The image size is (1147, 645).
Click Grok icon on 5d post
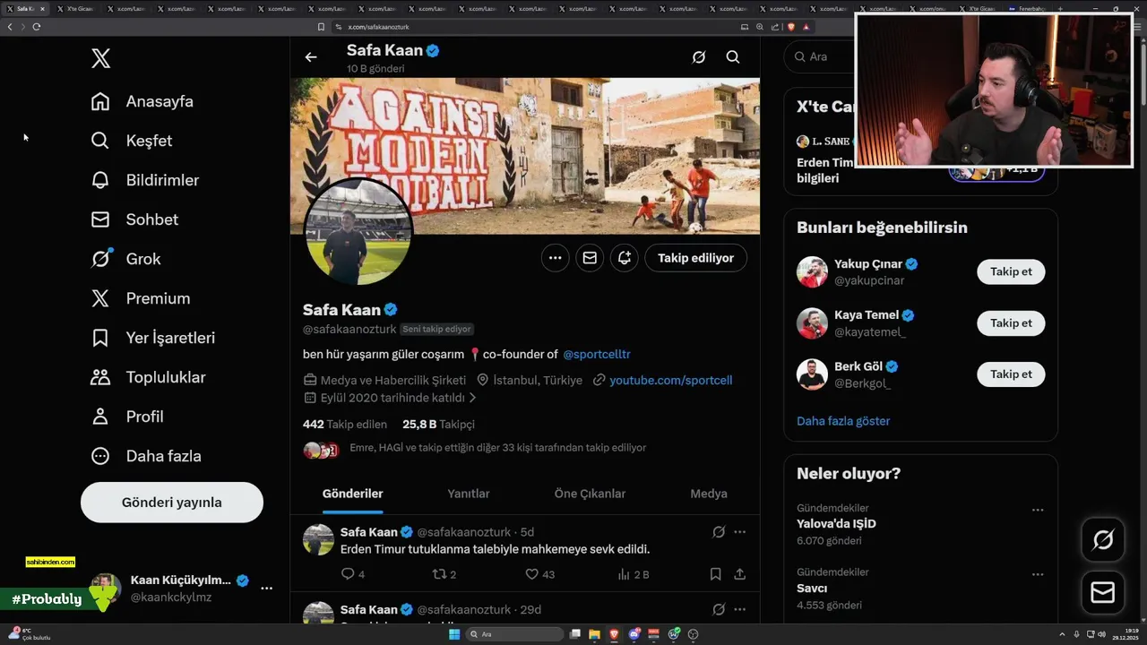coord(719,532)
